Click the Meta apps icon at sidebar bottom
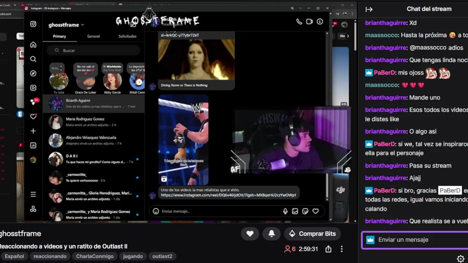Screen dimensions: 468x263 coord(33,209)
